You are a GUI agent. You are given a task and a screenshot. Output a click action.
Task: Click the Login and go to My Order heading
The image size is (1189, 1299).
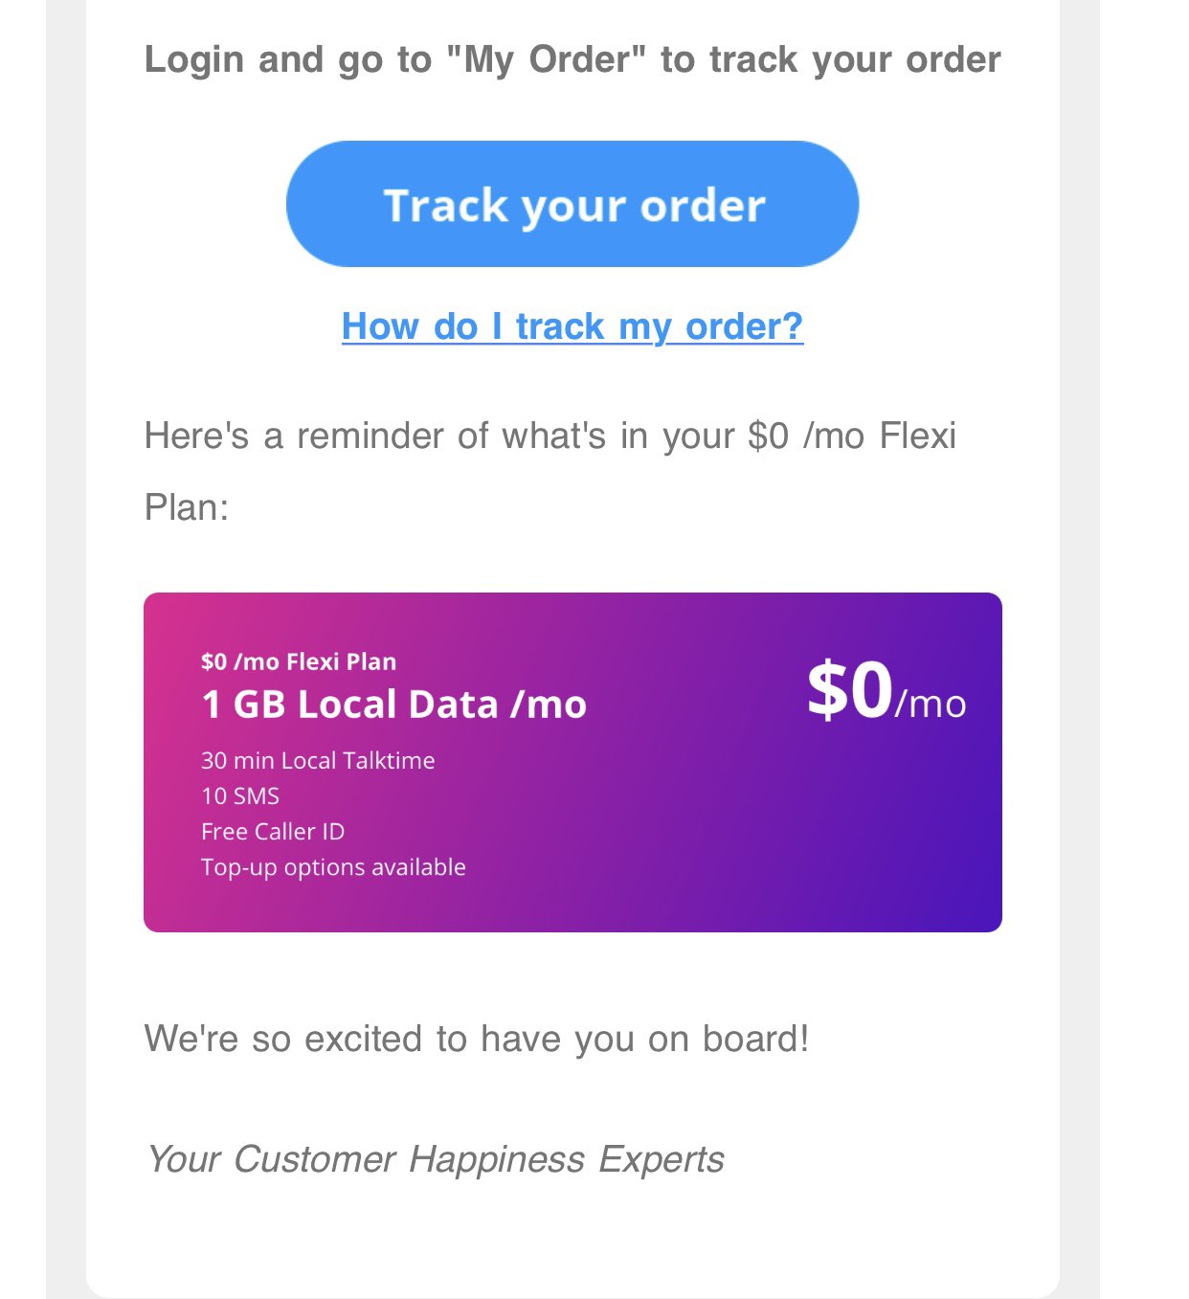[x=572, y=59]
